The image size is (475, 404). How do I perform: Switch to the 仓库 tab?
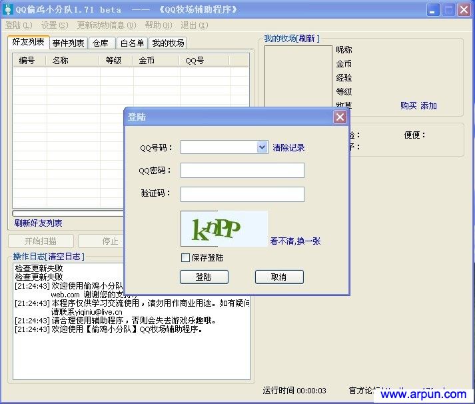[x=101, y=43]
